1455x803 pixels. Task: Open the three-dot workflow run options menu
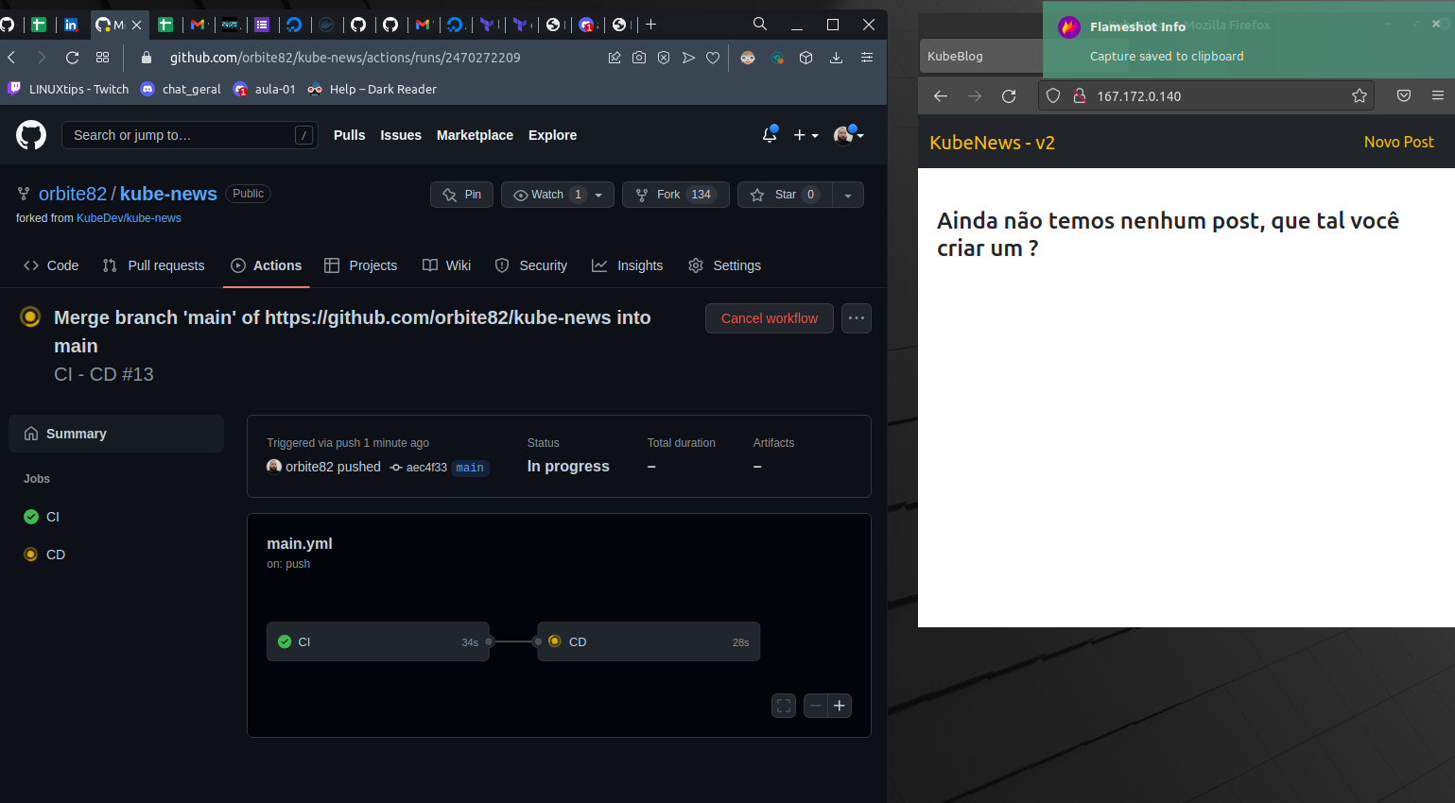(857, 318)
